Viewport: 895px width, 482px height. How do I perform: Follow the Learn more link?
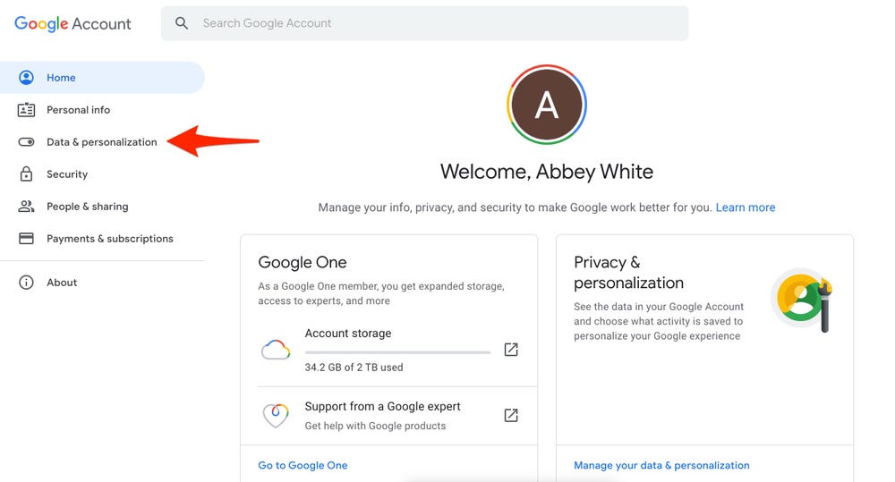746,207
